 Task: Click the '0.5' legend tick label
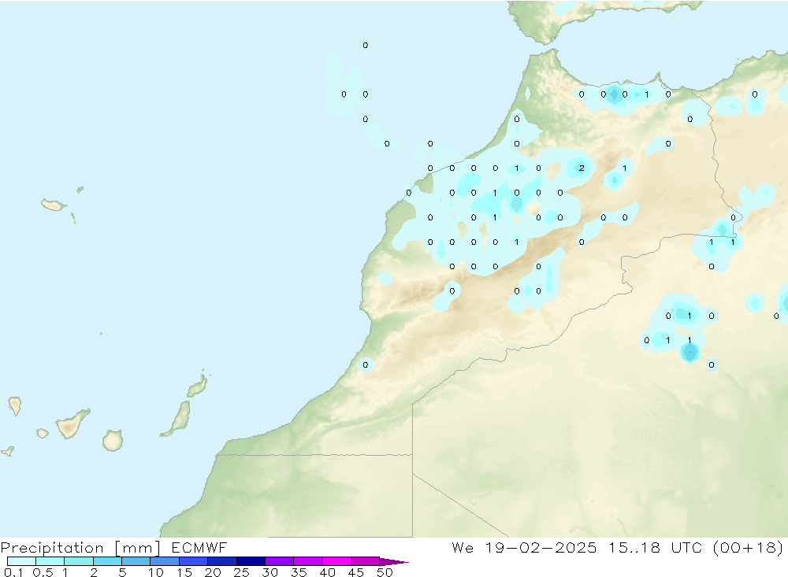(x=43, y=572)
